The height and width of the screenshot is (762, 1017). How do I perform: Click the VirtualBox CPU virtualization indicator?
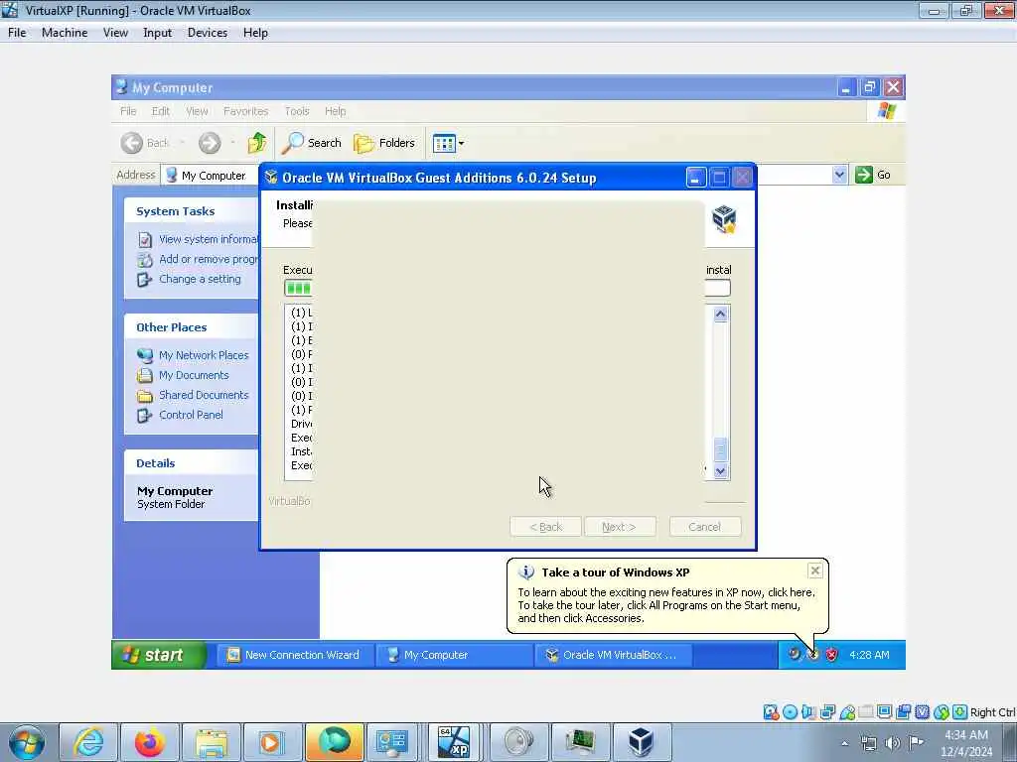[x=923, y=712]
